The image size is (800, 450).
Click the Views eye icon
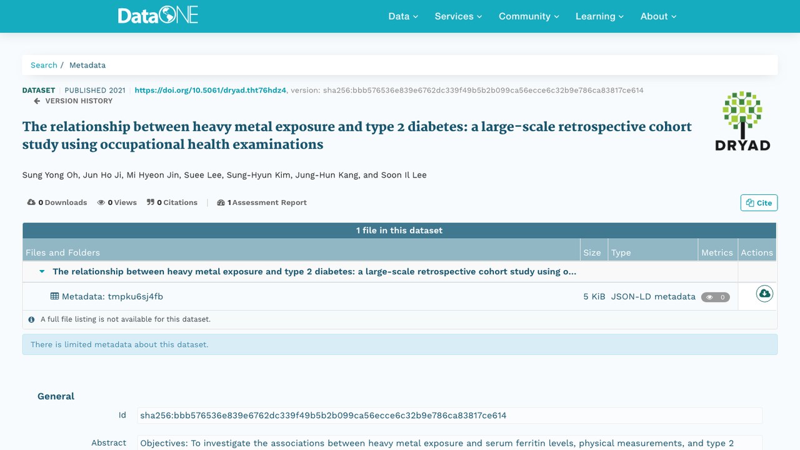pos(101,202)
